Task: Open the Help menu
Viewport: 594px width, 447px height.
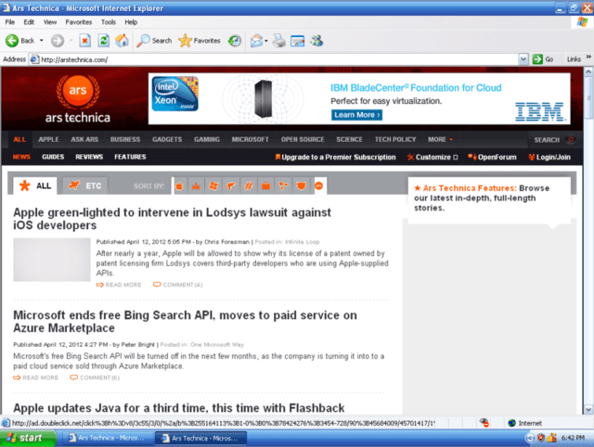Action: [x=131, y=22]
